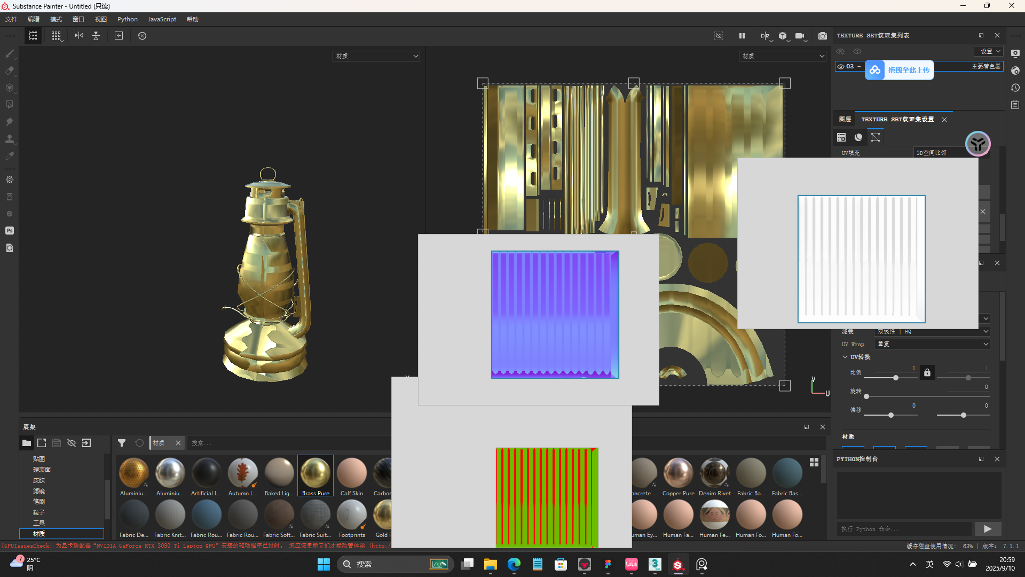Viewport: 1025px width, 577px height.
Task: Take a screenshot with camera icon
Action: click(x=823, y=36)
